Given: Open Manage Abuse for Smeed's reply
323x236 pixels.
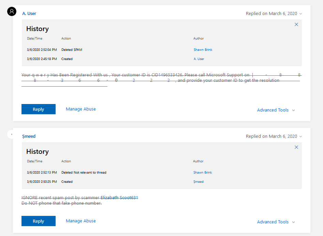Looking at the screenshot, I should click(x=81, y=221).
